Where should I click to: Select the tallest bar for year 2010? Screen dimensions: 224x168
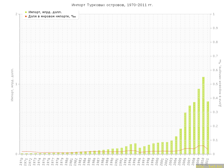click(x=203, y=115)
